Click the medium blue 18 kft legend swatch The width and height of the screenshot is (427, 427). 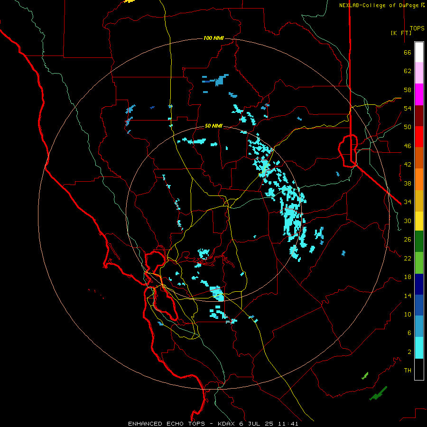419,305
